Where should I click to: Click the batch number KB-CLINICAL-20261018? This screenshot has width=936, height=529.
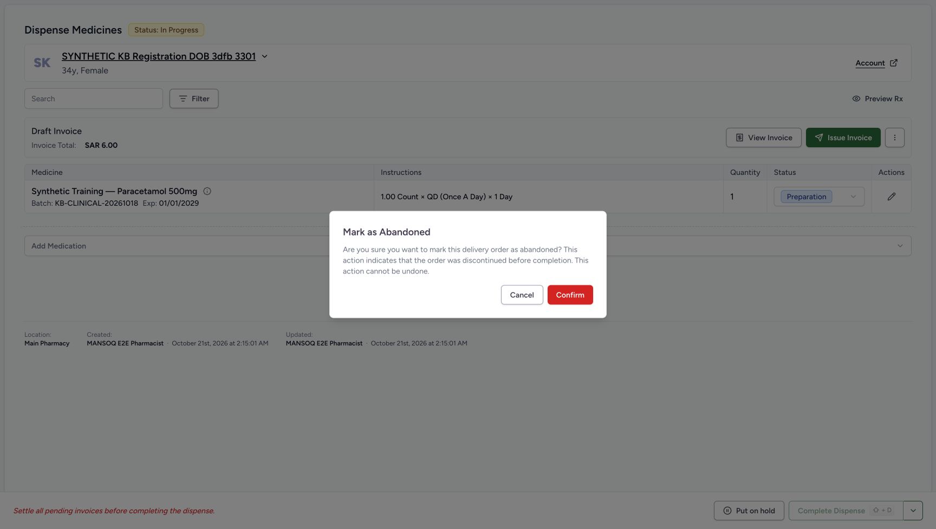pos(96,203)
